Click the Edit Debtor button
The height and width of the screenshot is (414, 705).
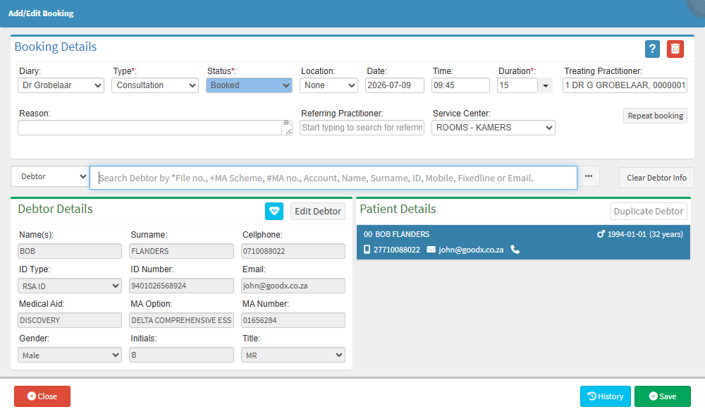point(318,211)
